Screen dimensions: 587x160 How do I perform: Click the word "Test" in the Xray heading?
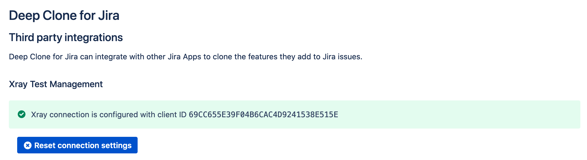tap(38, 84)
